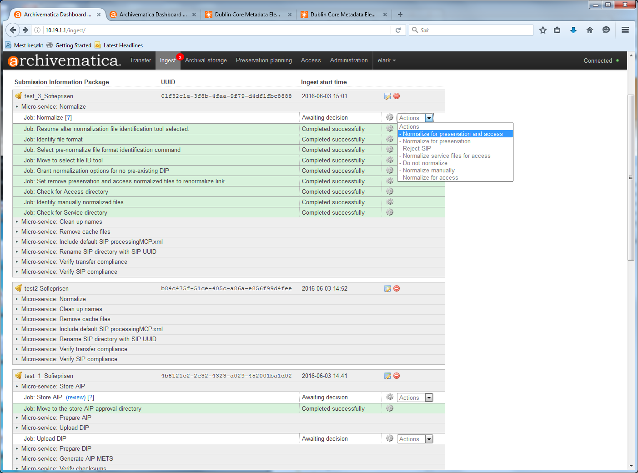Click the archivematica logo
The height and width of the screenshot is (473, 638).
64,60
